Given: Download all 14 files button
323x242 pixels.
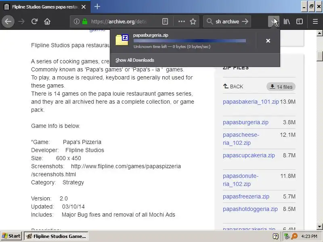Looking at the screenshot, I should pyautogui.click(x=281, y=87).
